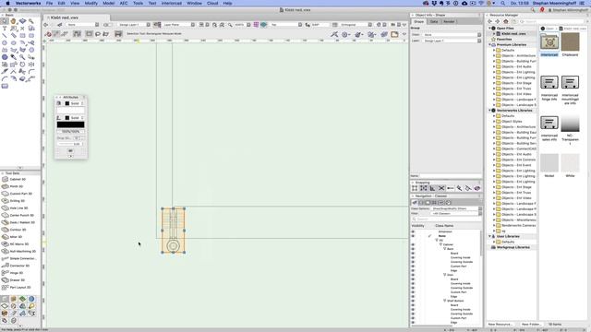
Task: Open the AEC menu
Action: [x=124, y=3]
